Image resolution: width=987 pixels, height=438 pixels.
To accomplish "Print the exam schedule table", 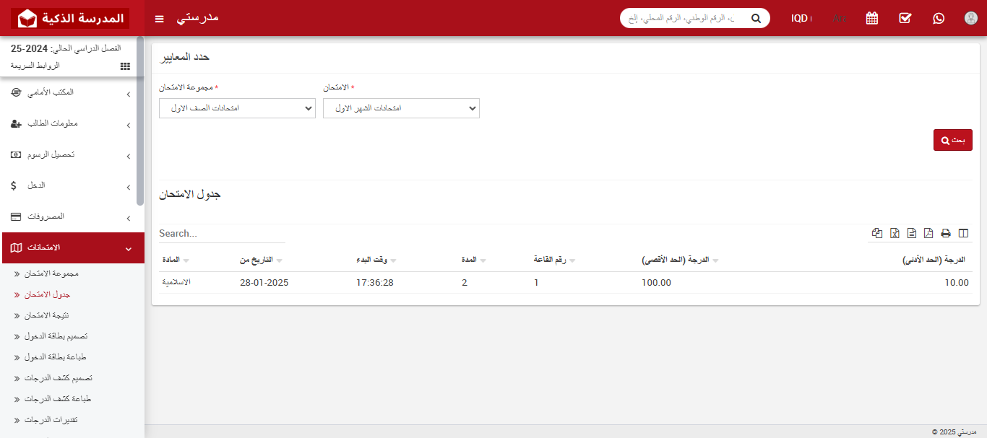I will click(946, 233).
